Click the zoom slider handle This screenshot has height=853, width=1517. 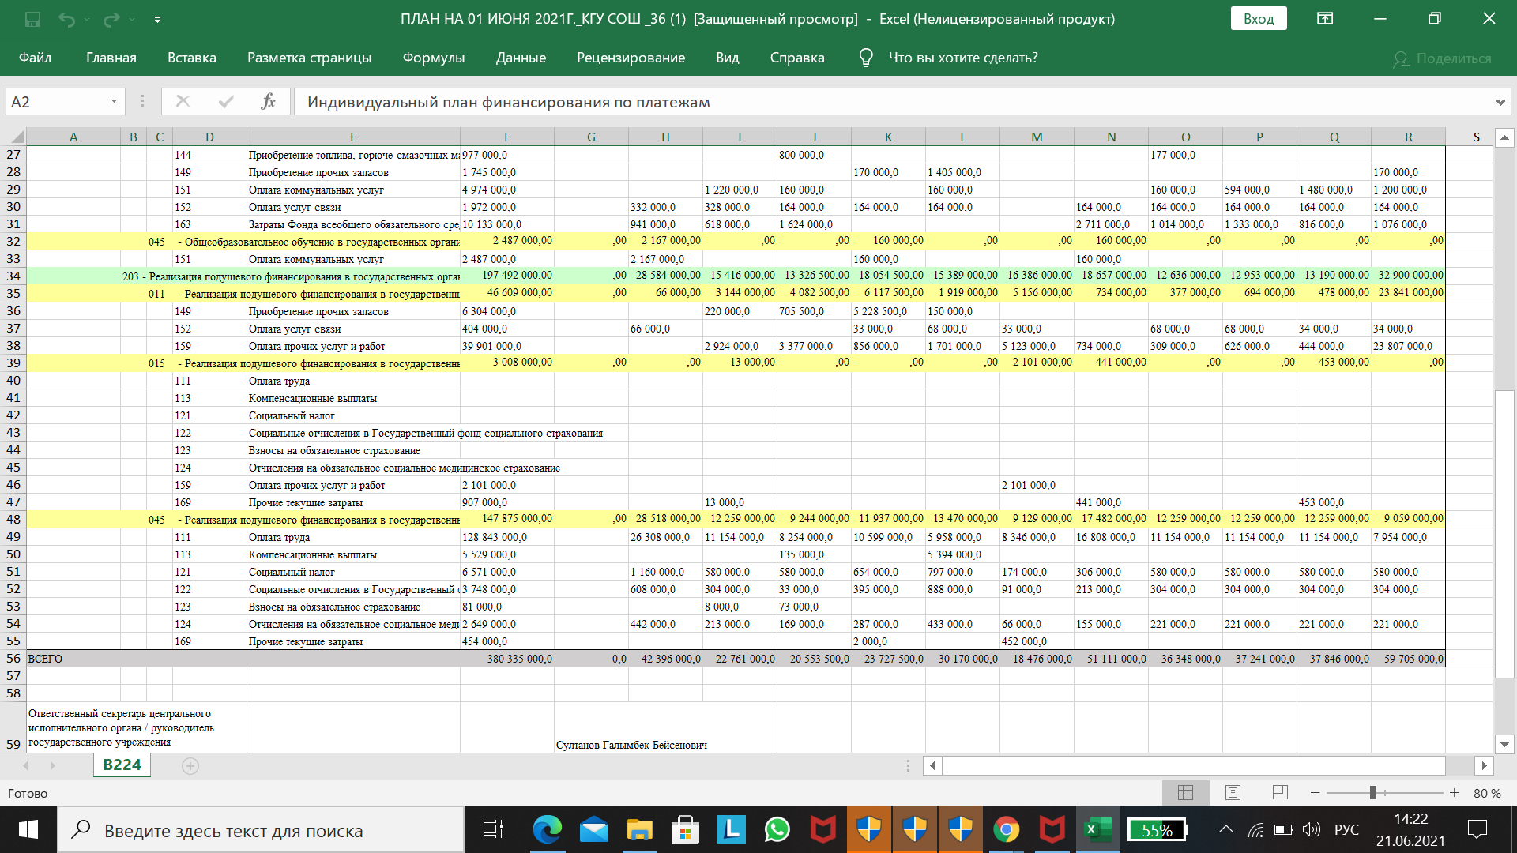[1373, 792]
